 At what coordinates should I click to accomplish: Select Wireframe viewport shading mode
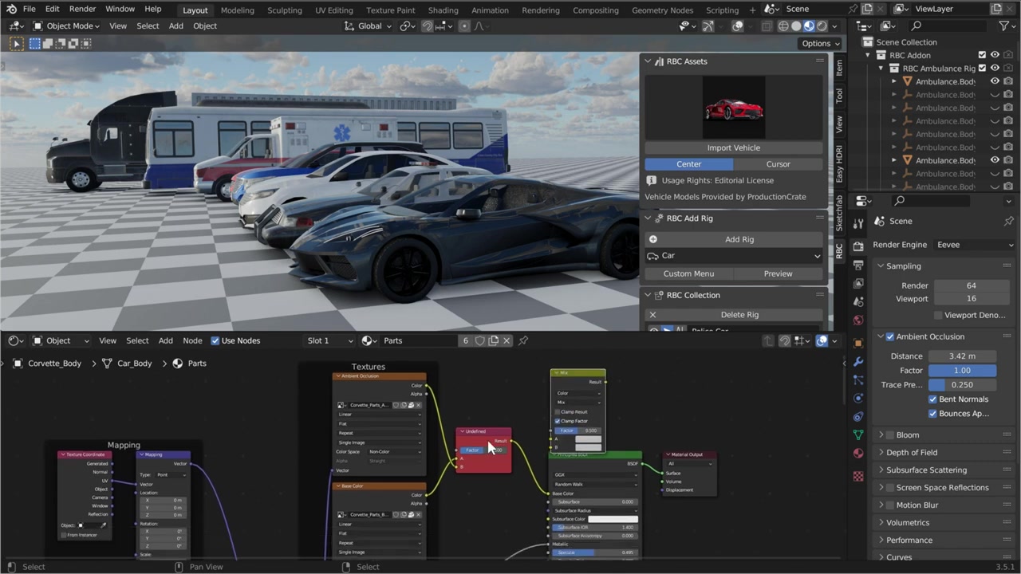click(x=783, y=26)
